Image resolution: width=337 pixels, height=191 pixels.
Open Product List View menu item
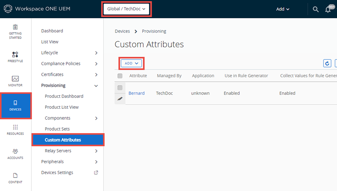[x=62, y=107]
